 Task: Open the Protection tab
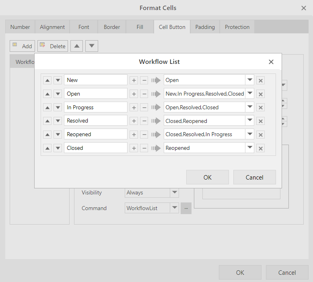(x=237, y=27)
